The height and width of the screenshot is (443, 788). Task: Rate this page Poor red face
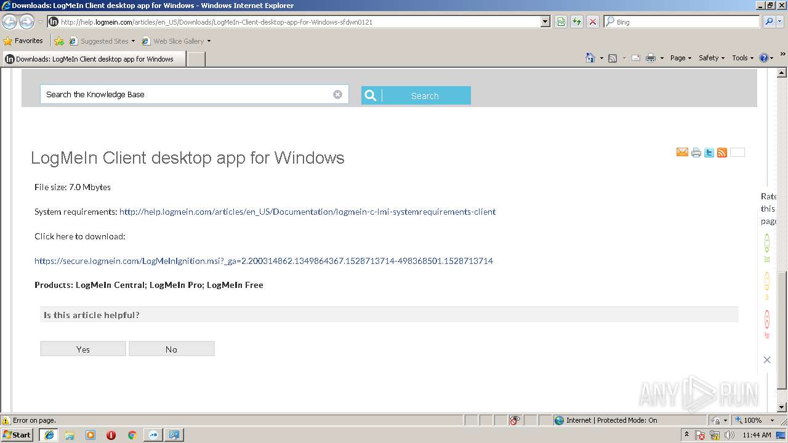click(767, 319)
